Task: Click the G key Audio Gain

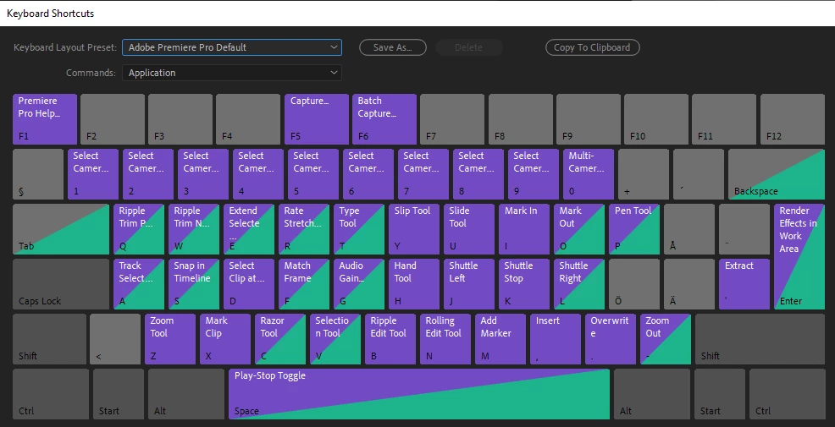Action: click(x=359, y=284)
